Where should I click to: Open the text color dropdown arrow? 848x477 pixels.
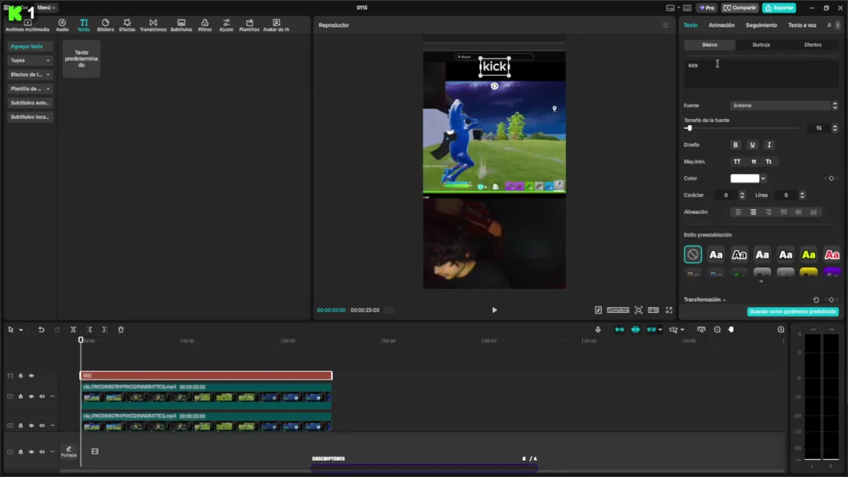click(763, 178)
